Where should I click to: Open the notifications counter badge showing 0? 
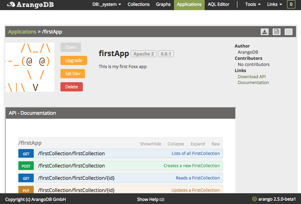coord(291,5)
